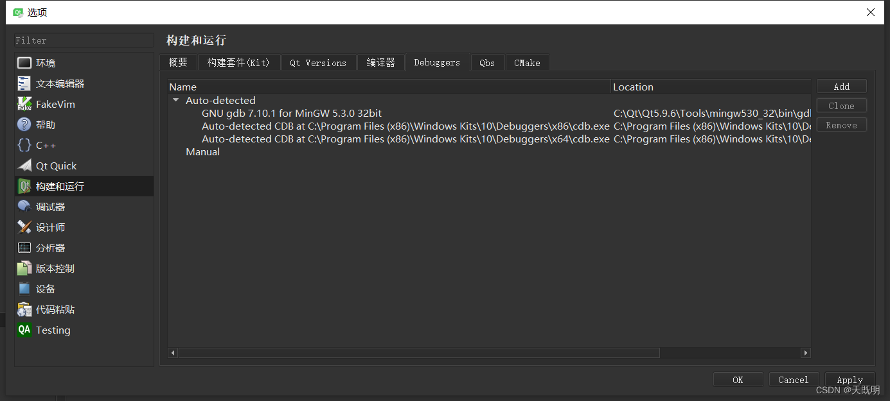Select the 构建和运行 icon
Screen dimensions: 890x401
(24, 186)
